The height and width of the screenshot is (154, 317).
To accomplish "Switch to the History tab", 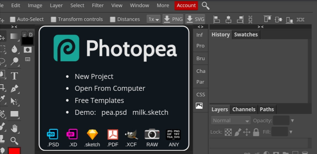I will (221, 34).
